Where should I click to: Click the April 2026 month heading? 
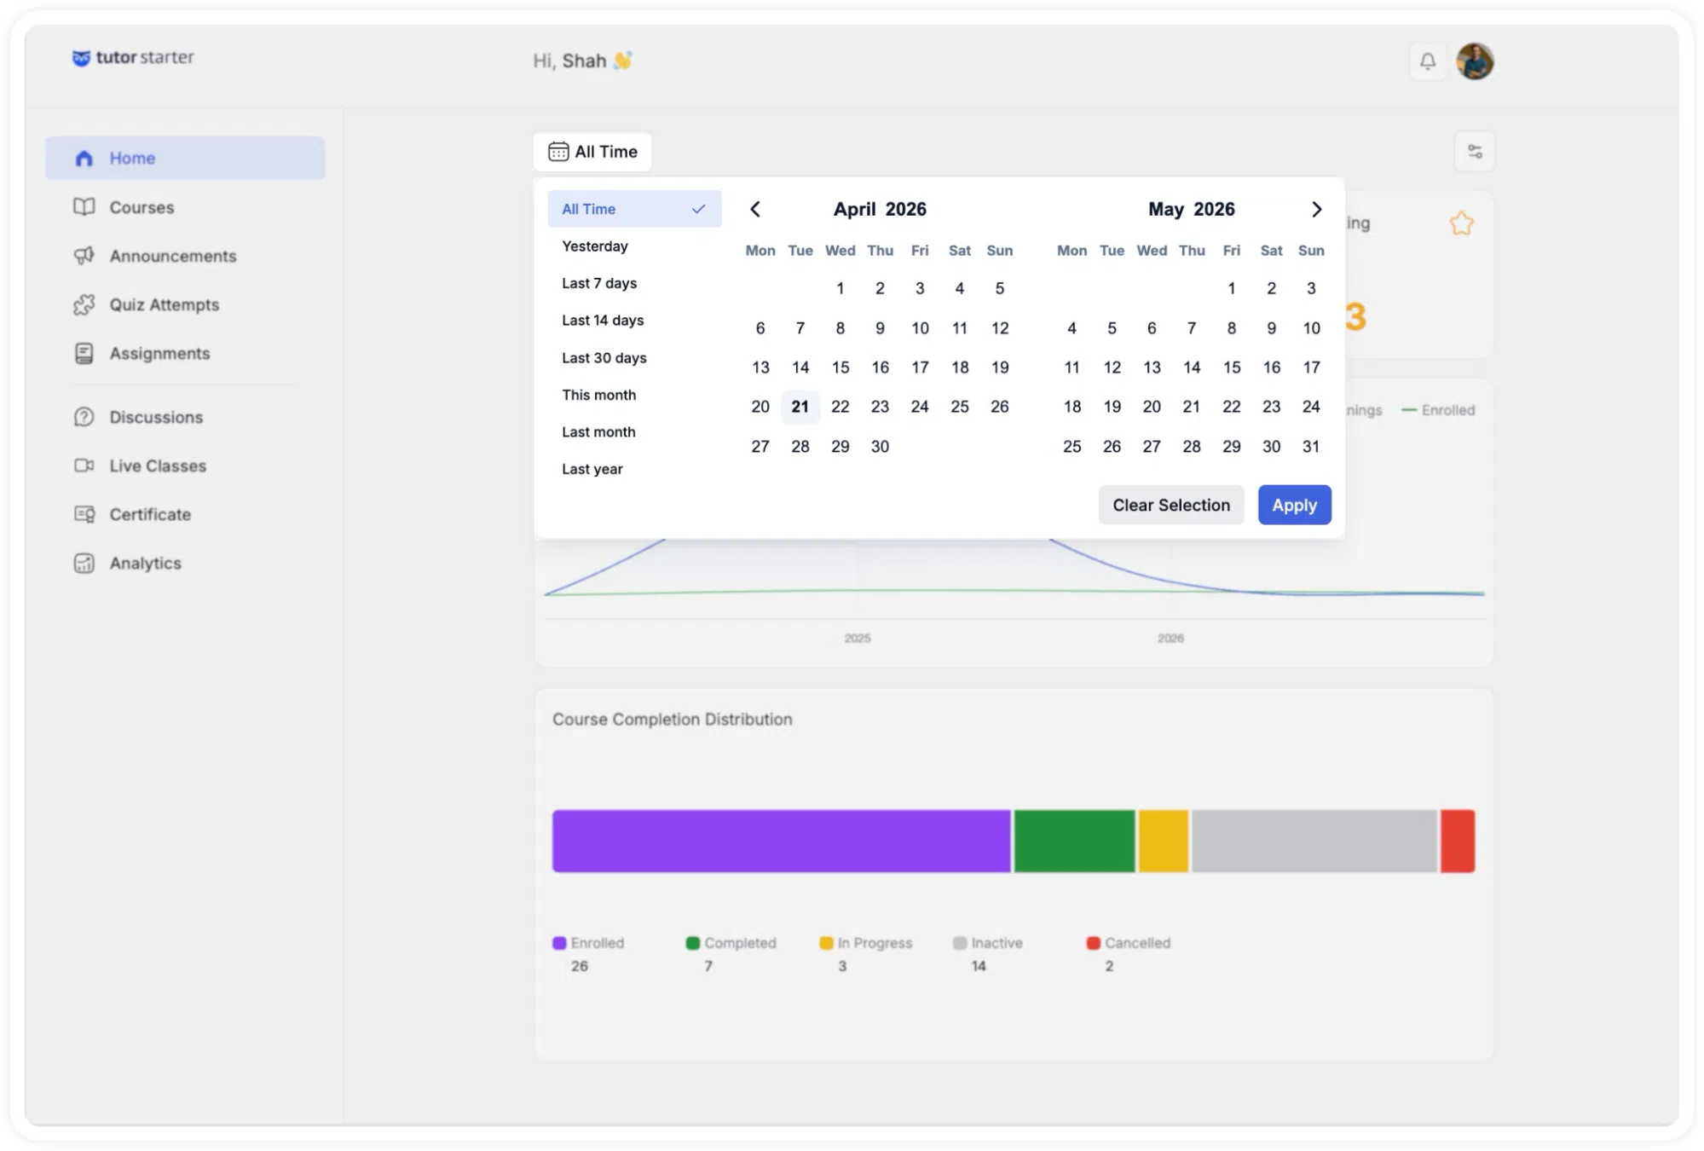[x=879, y=209]
